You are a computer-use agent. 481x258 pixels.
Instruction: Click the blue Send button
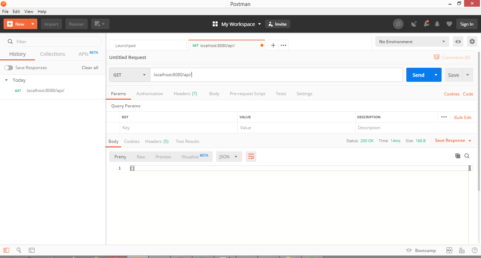(x=418, y=75)
